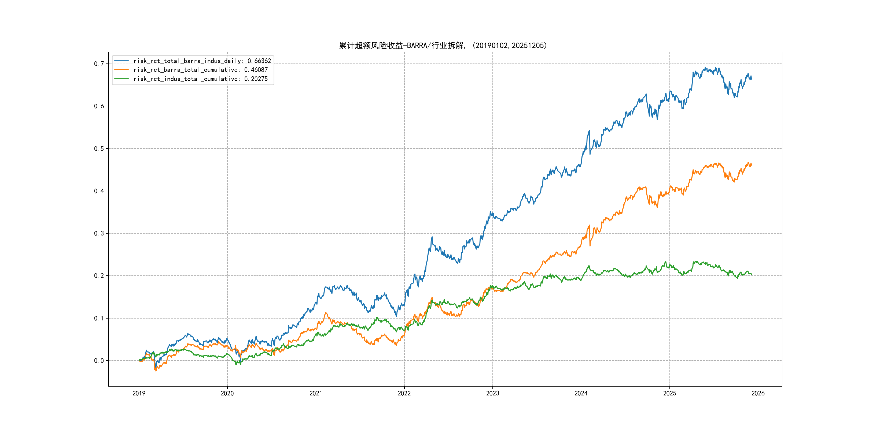Click the 0.0 y-axis tick label
Image resolution: width=869 pixels, height=434 pixels.
click(x=99, y=361)
